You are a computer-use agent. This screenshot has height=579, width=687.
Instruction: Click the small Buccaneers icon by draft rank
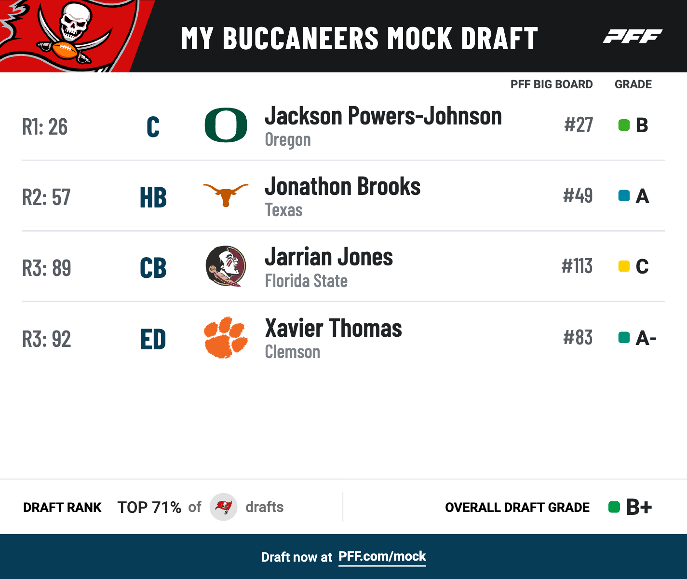click(223, 507)
